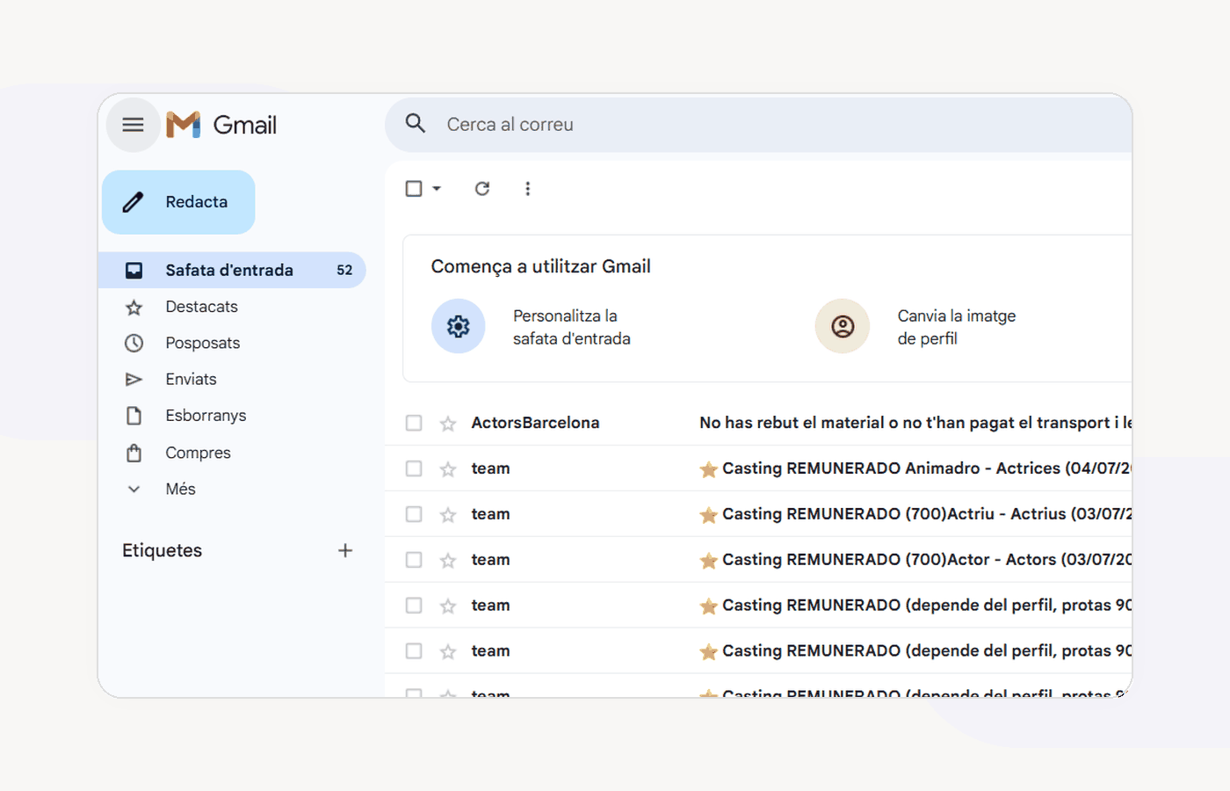Open Casting REMUNERADO (700)Actriu - Actrius email
The image size is (1230, 791).
(915, 514)
